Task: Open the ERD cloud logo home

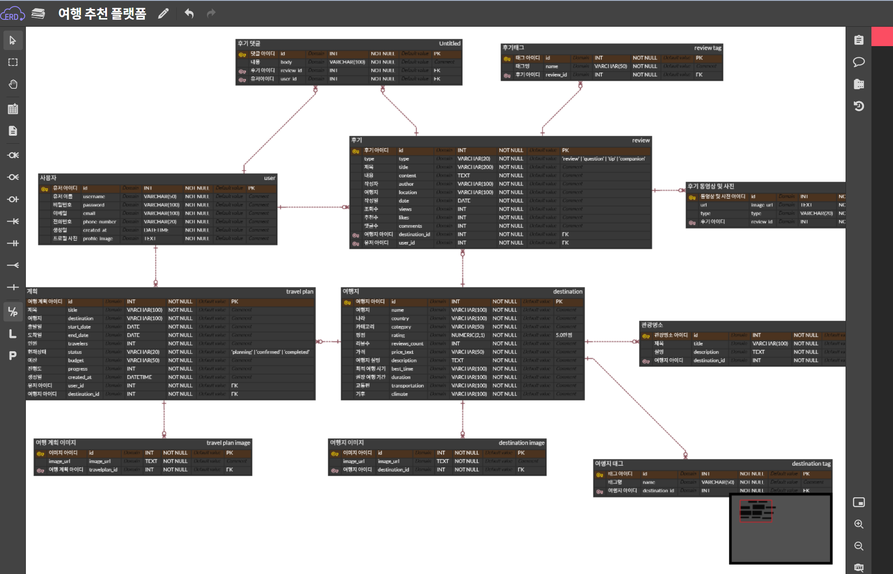Action: (13, 14)
